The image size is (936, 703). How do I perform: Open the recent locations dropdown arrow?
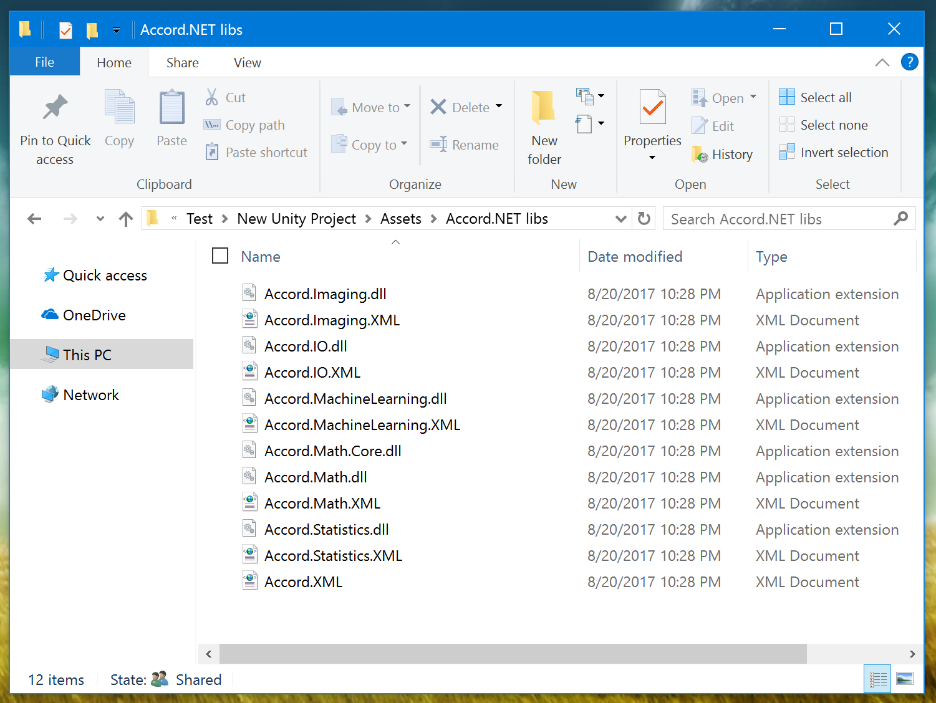100,219
